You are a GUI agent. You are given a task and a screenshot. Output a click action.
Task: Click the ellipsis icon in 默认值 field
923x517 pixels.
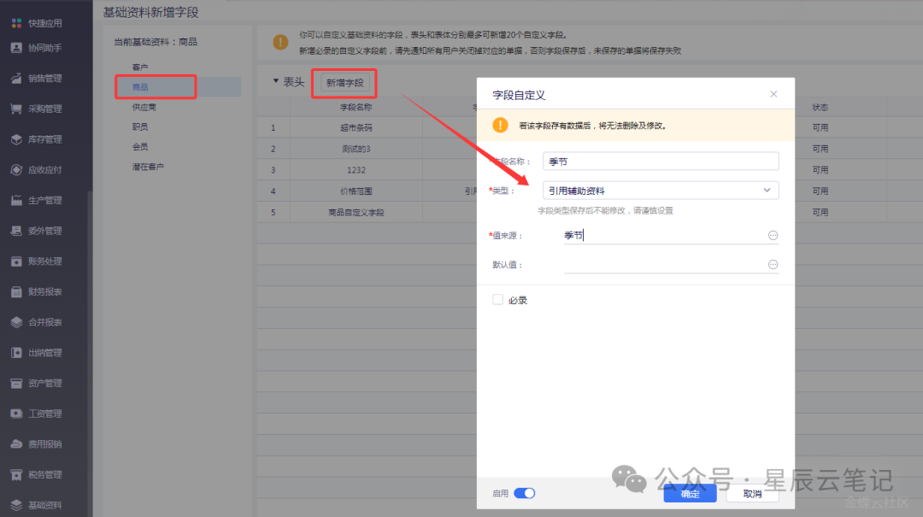pyautogui.click(x=773, y=265)
